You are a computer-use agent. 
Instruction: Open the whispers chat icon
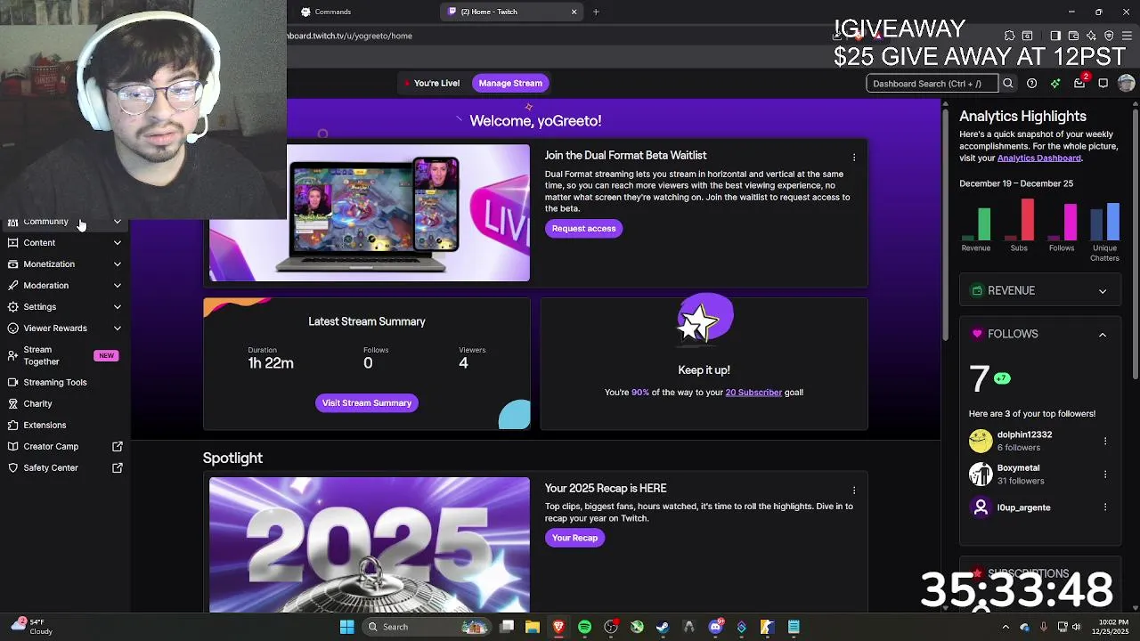(x=1103, y=84)
